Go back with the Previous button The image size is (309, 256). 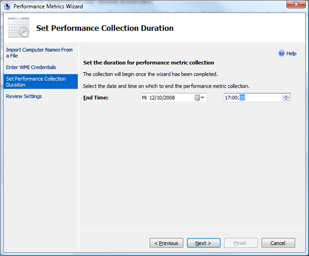click(167, 243)
